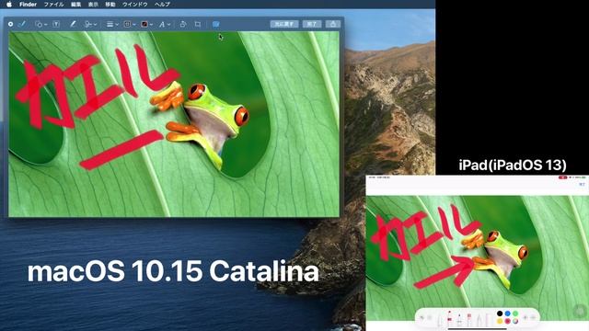Tap the plus add button in iPad palette
Image resolution: width=589 pixels, height=331 pixels.
pos(525,317)
